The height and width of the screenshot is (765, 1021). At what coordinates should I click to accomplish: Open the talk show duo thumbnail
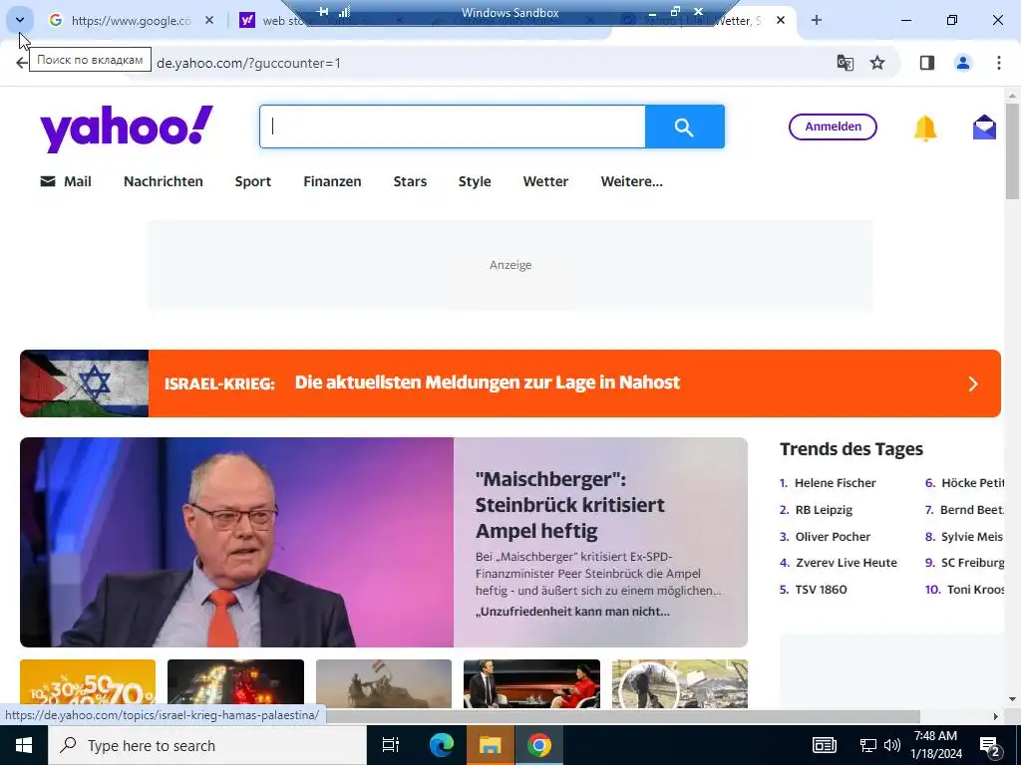pos(531,683)
